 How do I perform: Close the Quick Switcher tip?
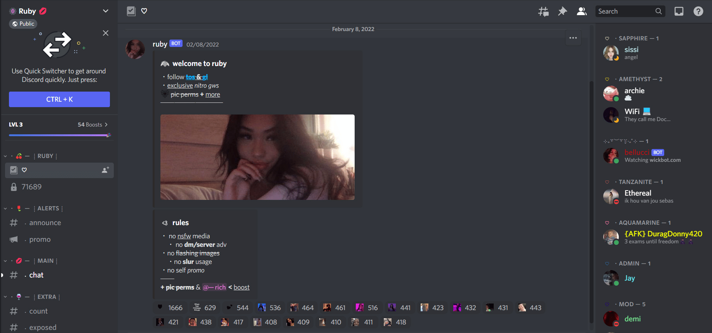coord(106,33)
